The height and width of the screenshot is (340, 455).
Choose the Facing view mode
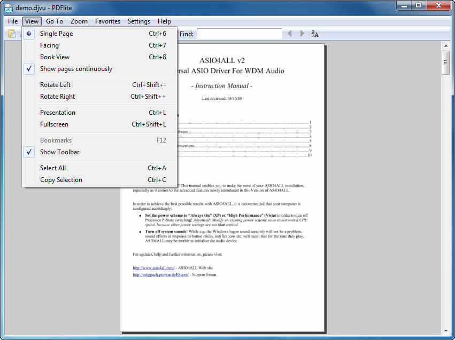[x=100, y=45]
